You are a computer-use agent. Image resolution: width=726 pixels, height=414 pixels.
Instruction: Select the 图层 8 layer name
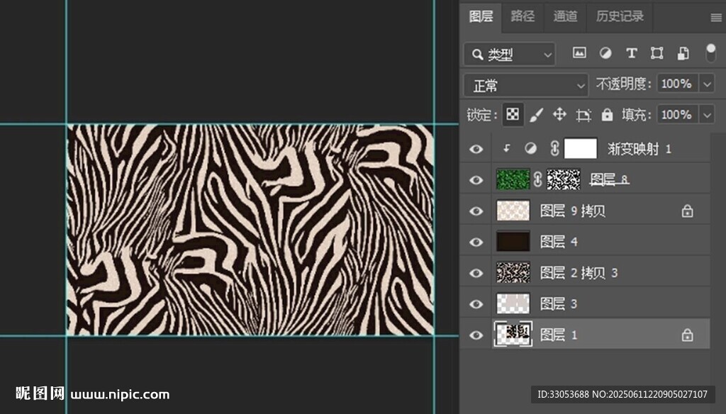tap(609, 179)
